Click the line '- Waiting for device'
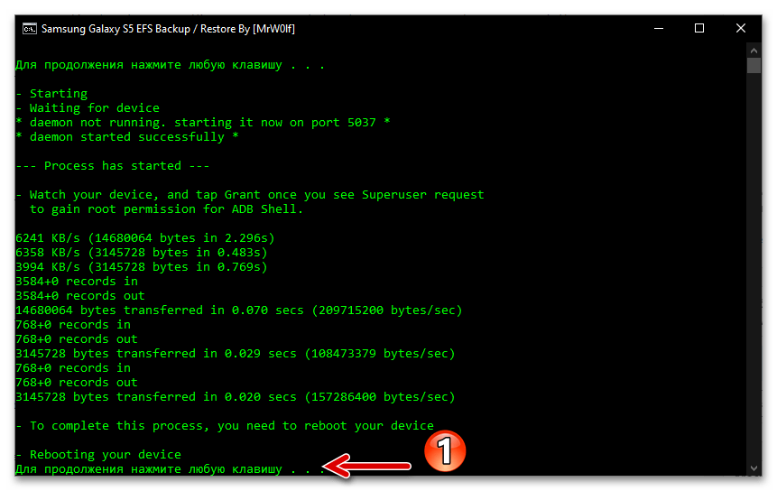This screenshot has height=491, width=777. (x=88, y=108)
